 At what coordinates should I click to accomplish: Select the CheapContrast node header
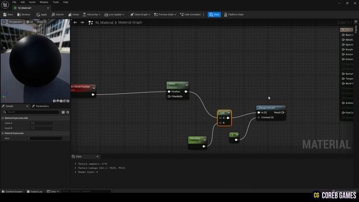click(271, 108)
